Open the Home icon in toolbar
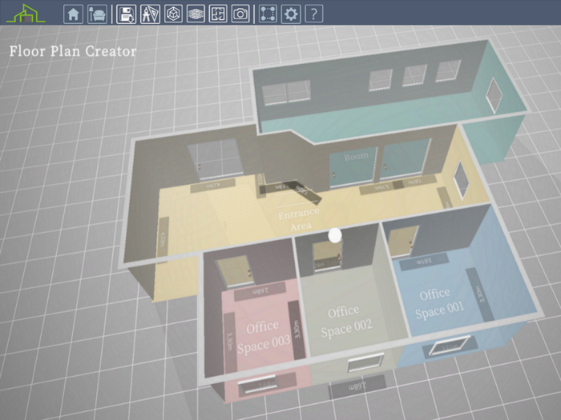Viewport: 561px width, 420px height. point(74,14)
